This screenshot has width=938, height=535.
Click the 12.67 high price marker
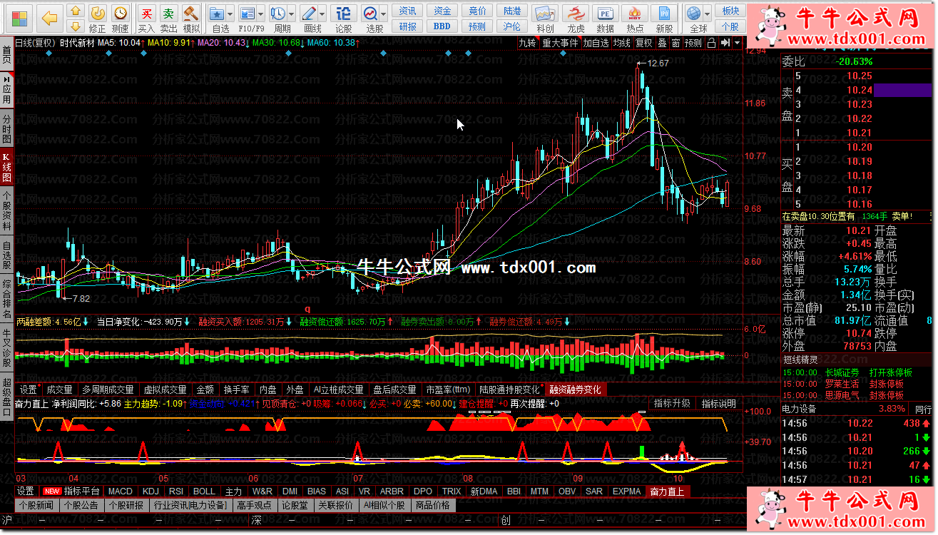click(x=658, y=63)
